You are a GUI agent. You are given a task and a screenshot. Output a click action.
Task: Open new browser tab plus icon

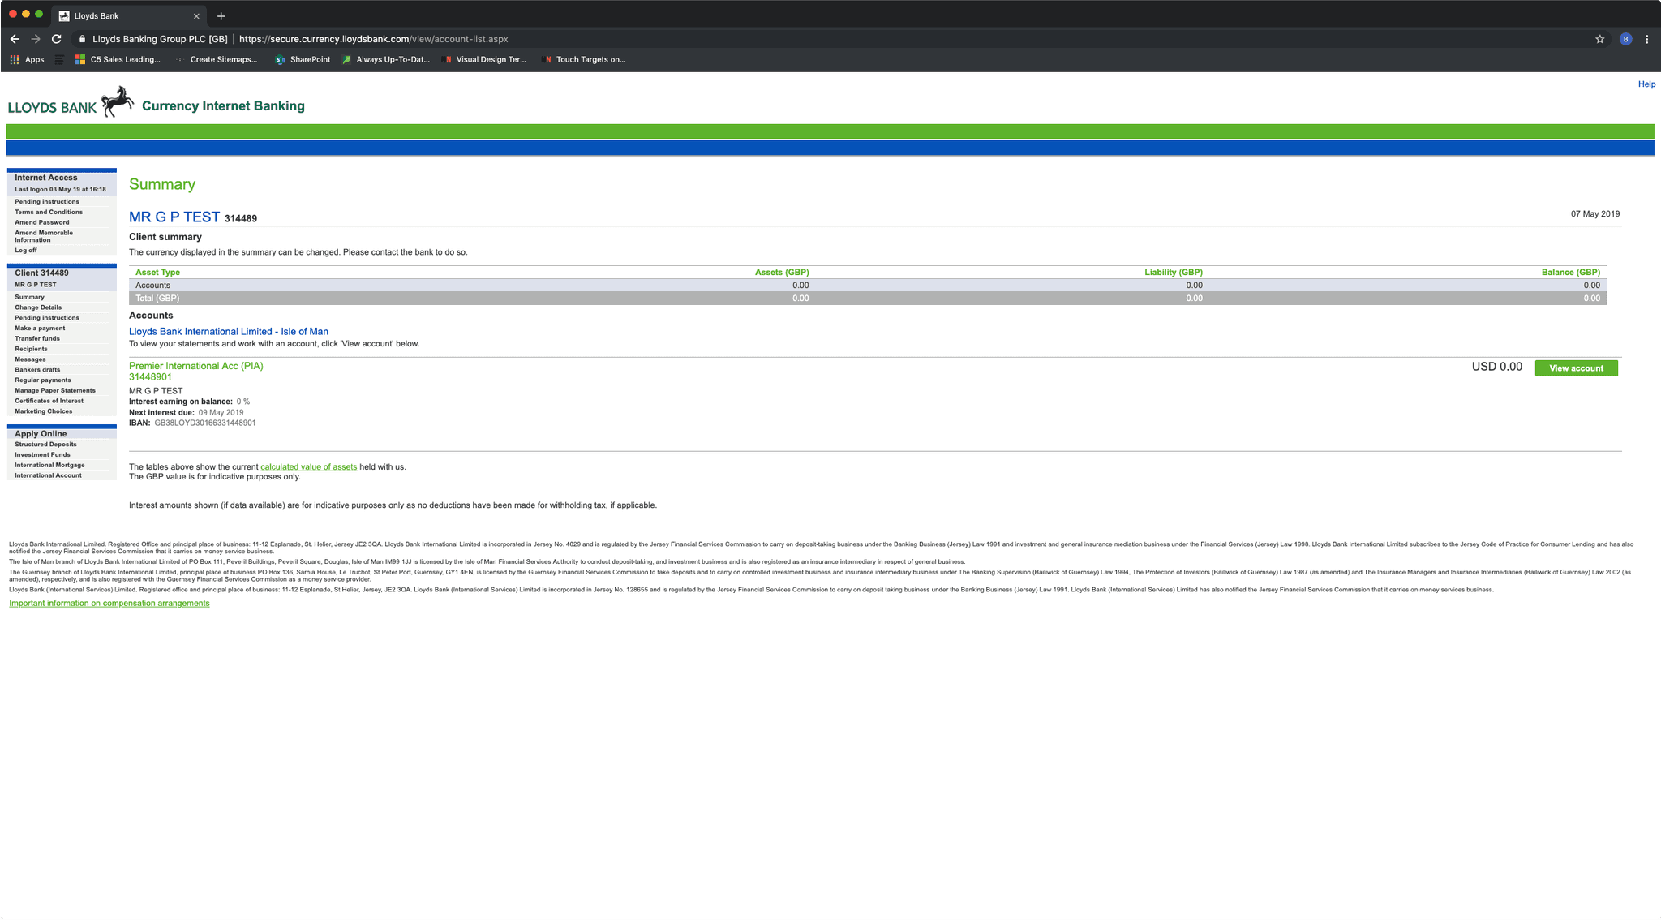[221, 16]
